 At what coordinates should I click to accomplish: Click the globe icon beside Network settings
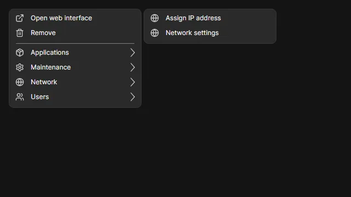click(x=155, y=33)
